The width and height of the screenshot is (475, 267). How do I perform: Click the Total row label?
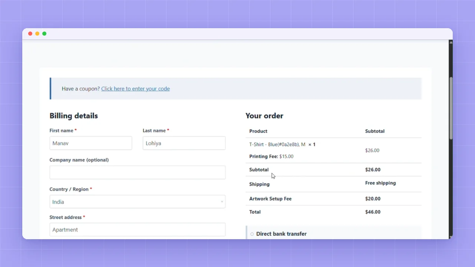(255, 212)
